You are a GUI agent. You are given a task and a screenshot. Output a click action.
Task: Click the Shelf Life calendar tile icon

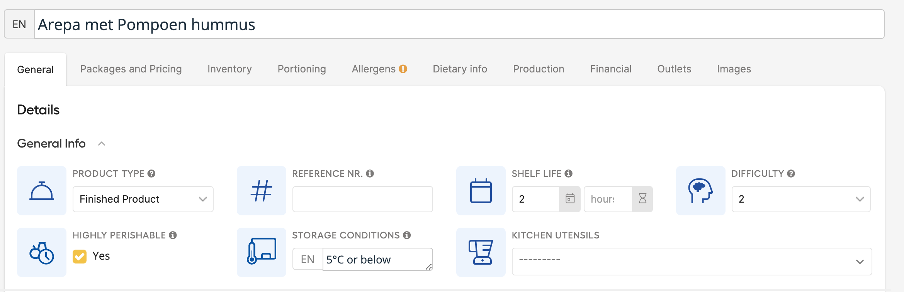click(481, 191)
